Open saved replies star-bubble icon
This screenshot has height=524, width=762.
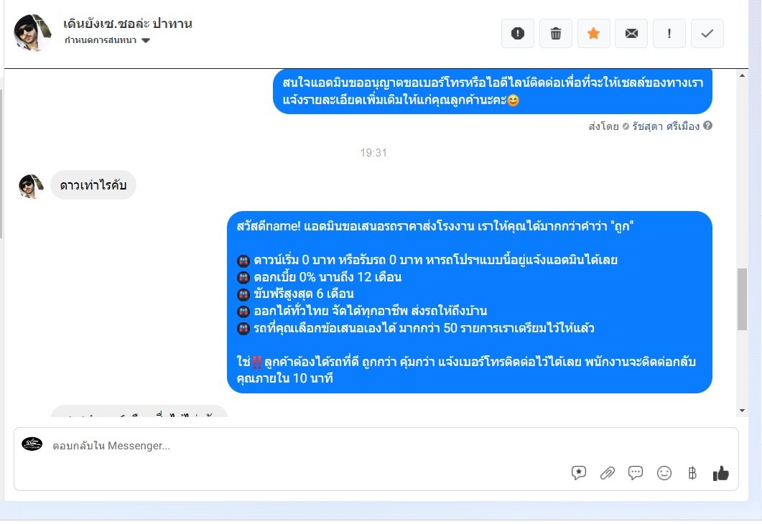click(x=579, y=472)
